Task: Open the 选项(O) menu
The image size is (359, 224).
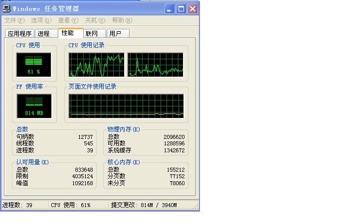Action: pyautogui.click(x=41, y=20)
